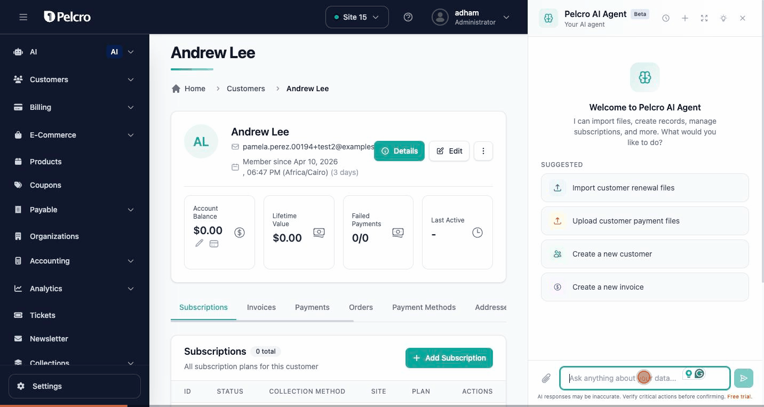Expand the Billing sidebar section chevron
The width and height of the screenshot is (764, 407).
click(x=131, y=107)
